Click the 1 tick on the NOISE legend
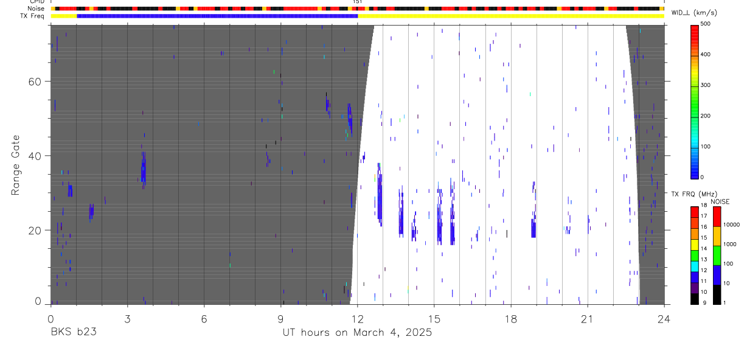Image resolution: width=747 pixels, height=345 pixels. tap(724, 302)
